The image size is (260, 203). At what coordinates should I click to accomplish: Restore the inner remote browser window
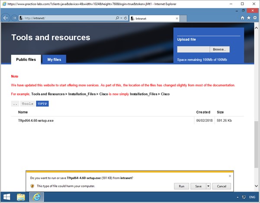[243, 11]
